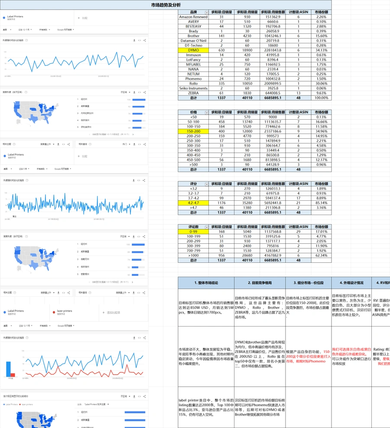390x428 pixels.
Task: Open the 评分 column filter dropdown
Action: coord(207,184)
